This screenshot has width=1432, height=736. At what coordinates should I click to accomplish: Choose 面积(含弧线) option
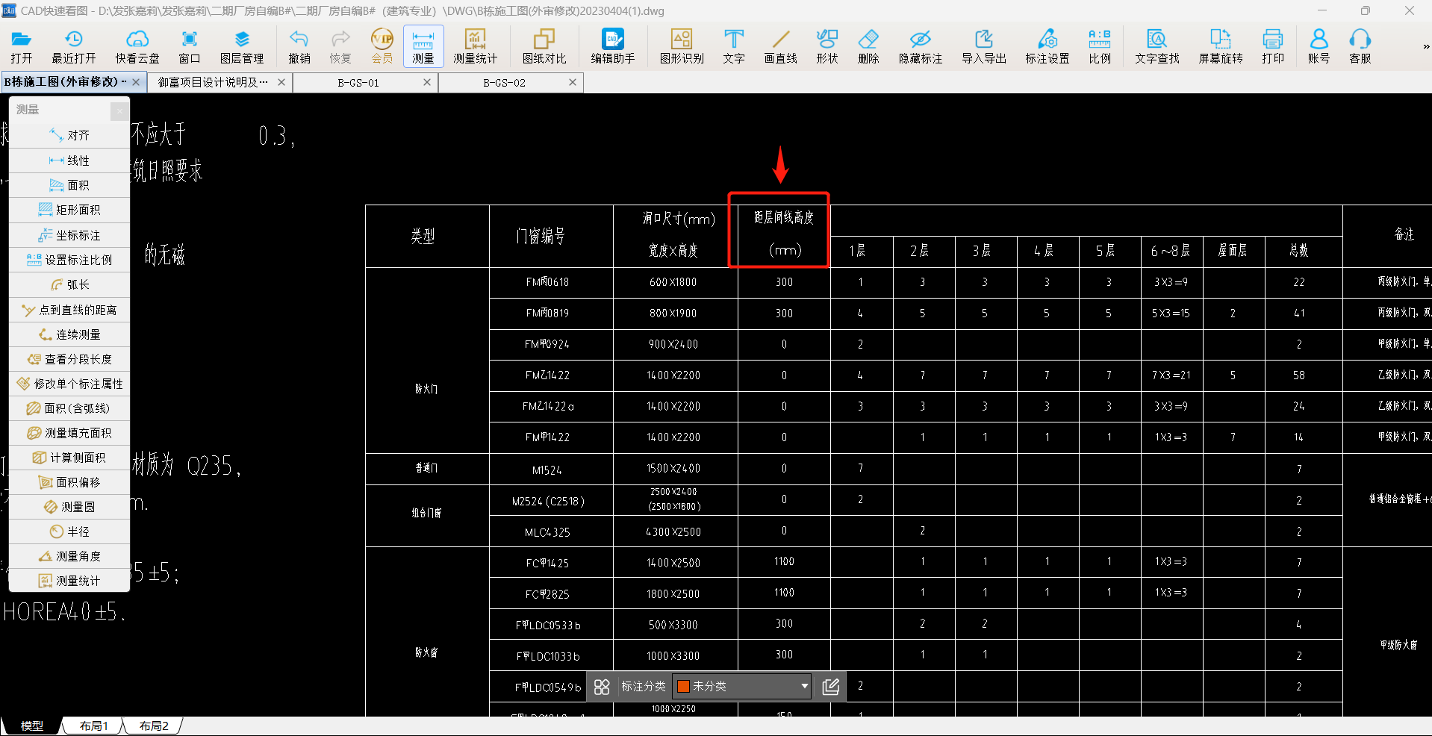[69, 408]
